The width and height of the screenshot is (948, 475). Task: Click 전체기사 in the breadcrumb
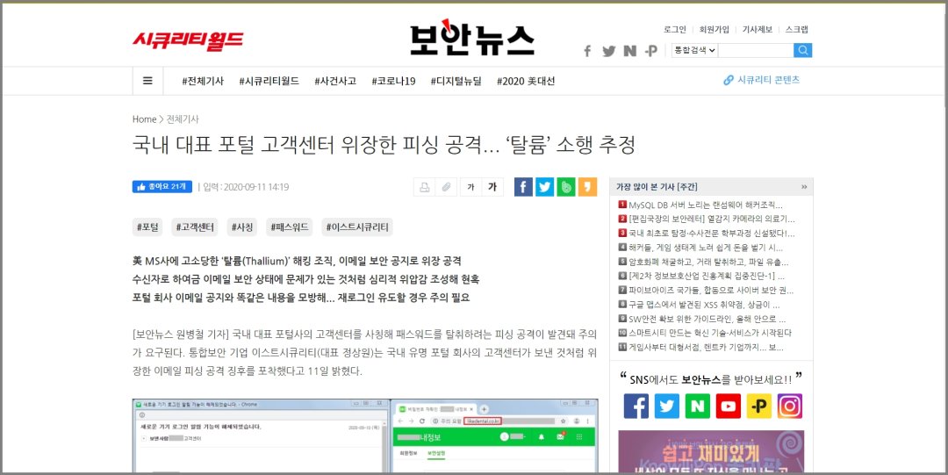[183, 119]
